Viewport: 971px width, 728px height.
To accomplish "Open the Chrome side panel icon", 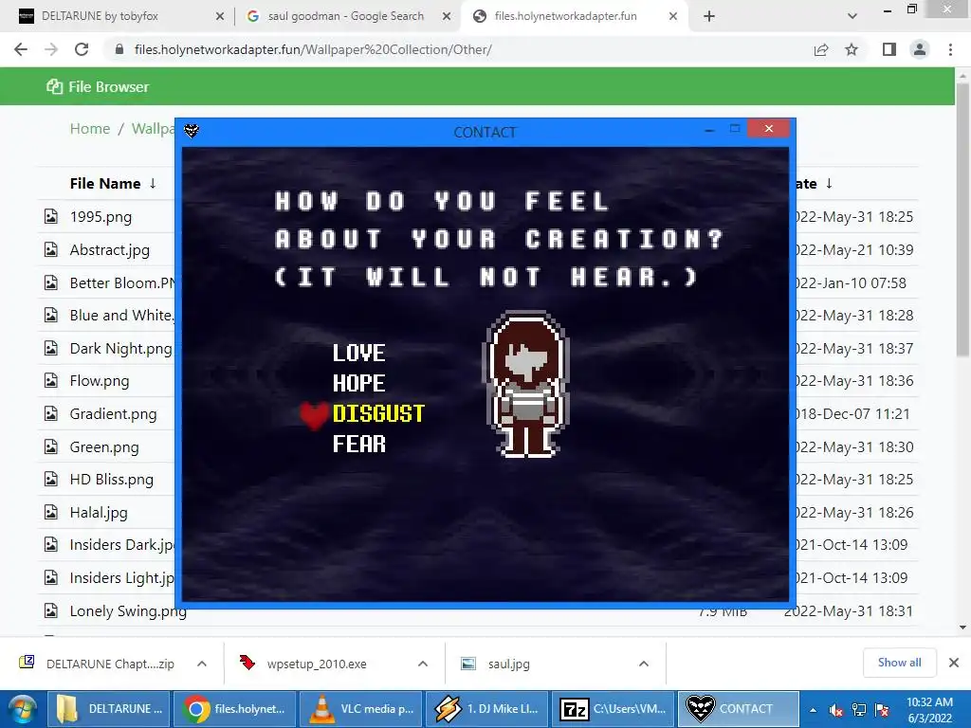I will (x=889, y=49).
